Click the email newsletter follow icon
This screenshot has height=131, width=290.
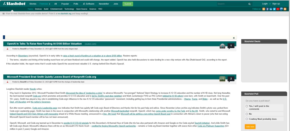click(285, 9)
